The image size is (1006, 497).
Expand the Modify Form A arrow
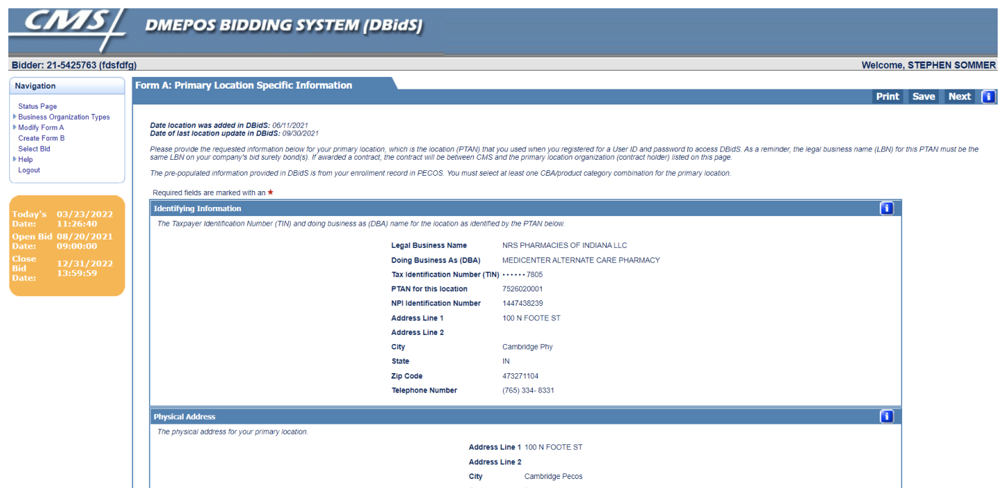[15, 127]
